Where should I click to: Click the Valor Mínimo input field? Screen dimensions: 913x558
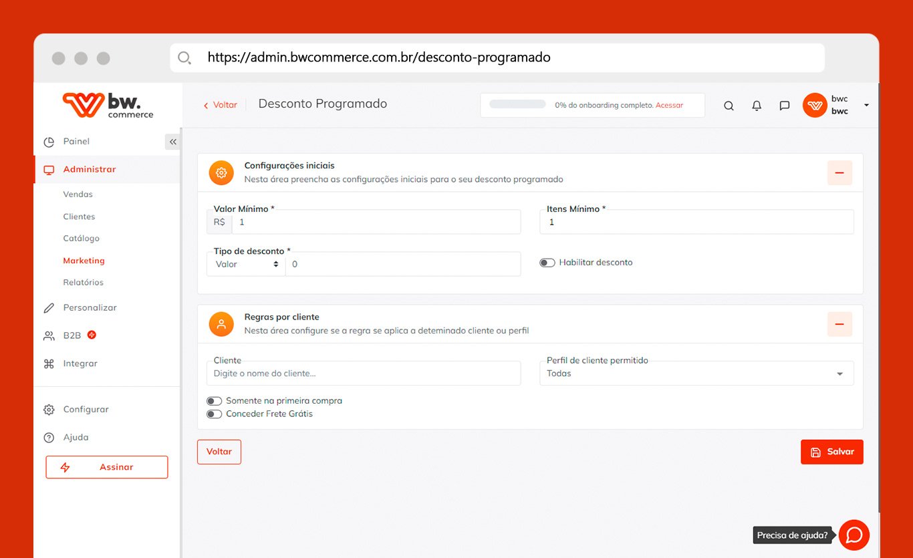click(376, 222)
